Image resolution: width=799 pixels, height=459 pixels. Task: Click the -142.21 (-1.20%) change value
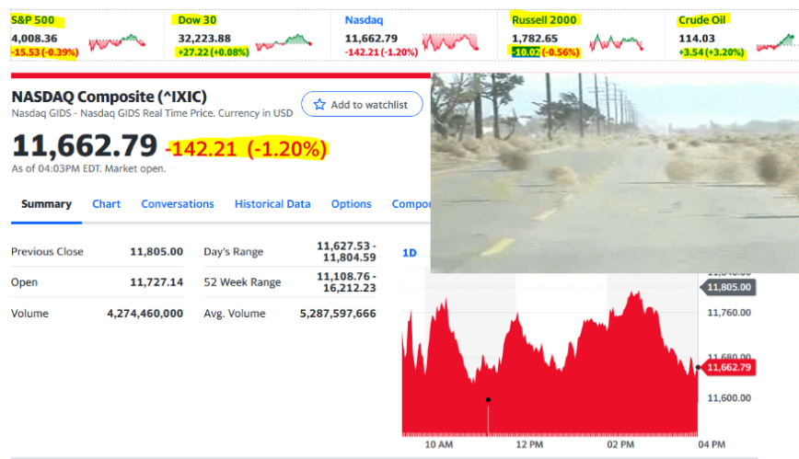[x=246, y=149]
